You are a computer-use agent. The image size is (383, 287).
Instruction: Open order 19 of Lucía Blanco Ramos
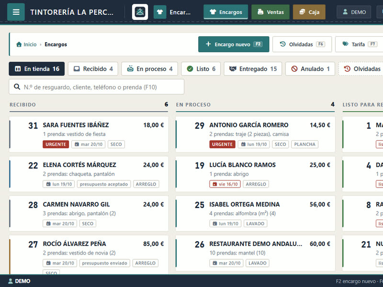255,174
